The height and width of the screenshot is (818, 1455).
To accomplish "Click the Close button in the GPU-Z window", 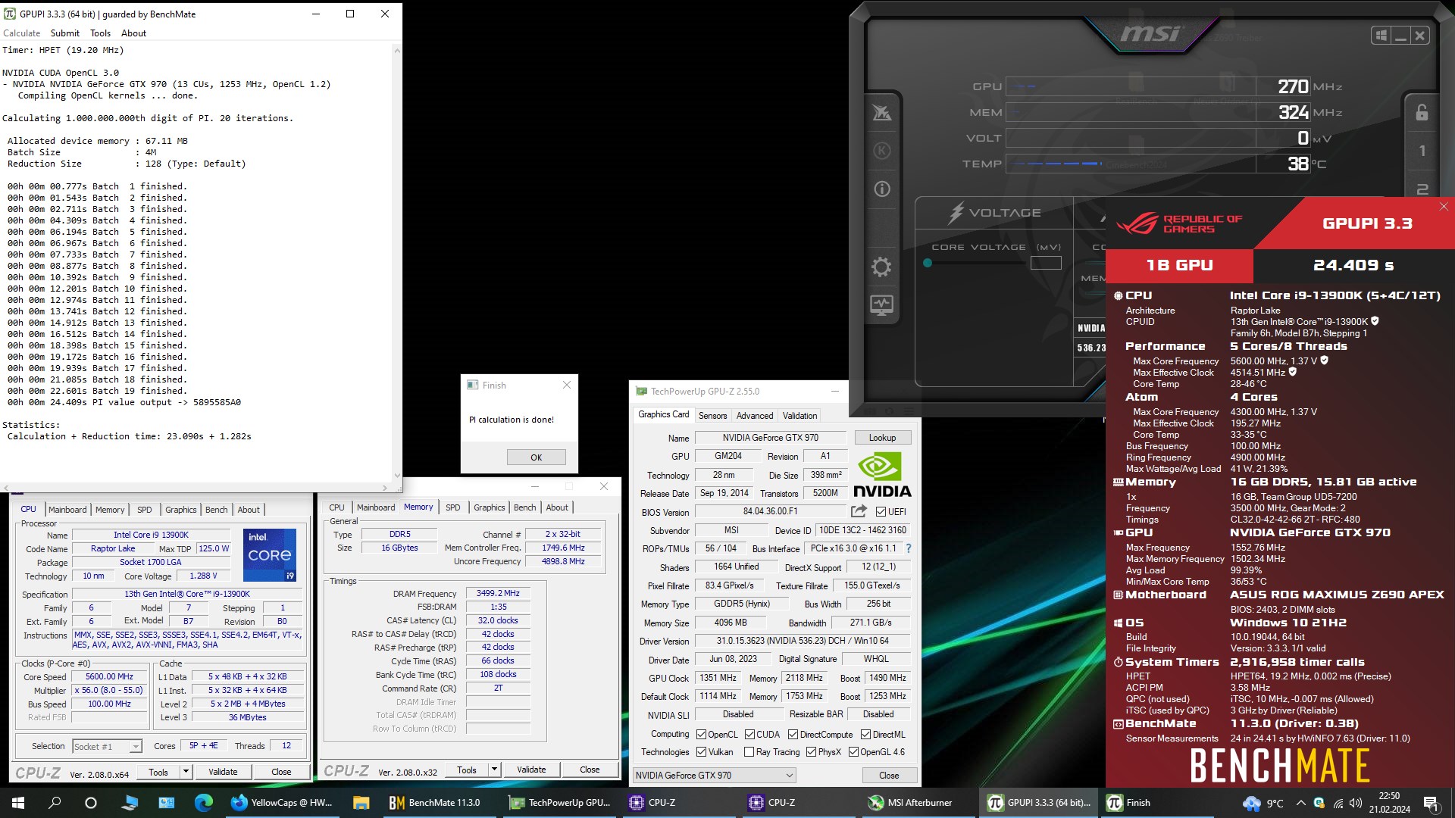I will click(889, 776).
